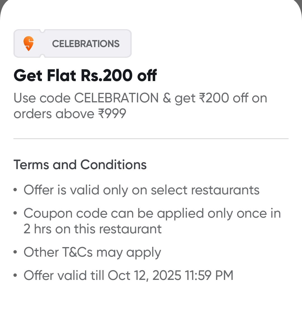Tap the bullet before "Other T&Cs"

pyautogui.click(x=15, y=252)
